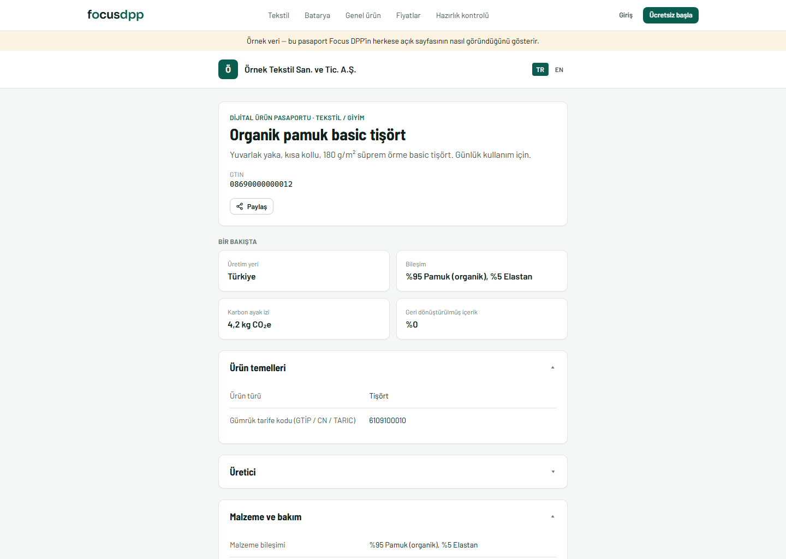Open the Batarya menu item
Image resolution: width=786 pixels, height=559 pixels.
317,15
